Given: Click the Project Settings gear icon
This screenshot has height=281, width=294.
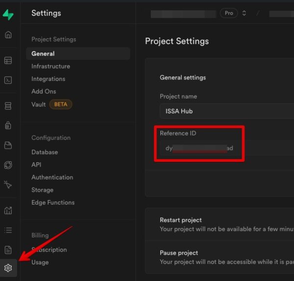Looking at the screenshot, I should pos(8,268).
